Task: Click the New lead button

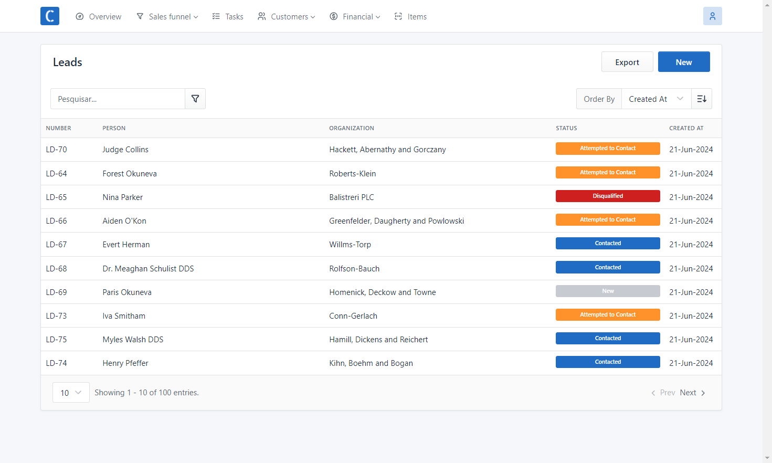Action: [x=684, y=62]
